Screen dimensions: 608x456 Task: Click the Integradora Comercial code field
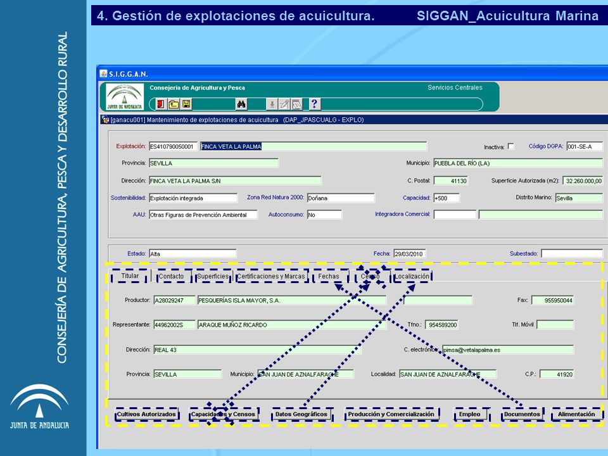(x=455, y=215)
